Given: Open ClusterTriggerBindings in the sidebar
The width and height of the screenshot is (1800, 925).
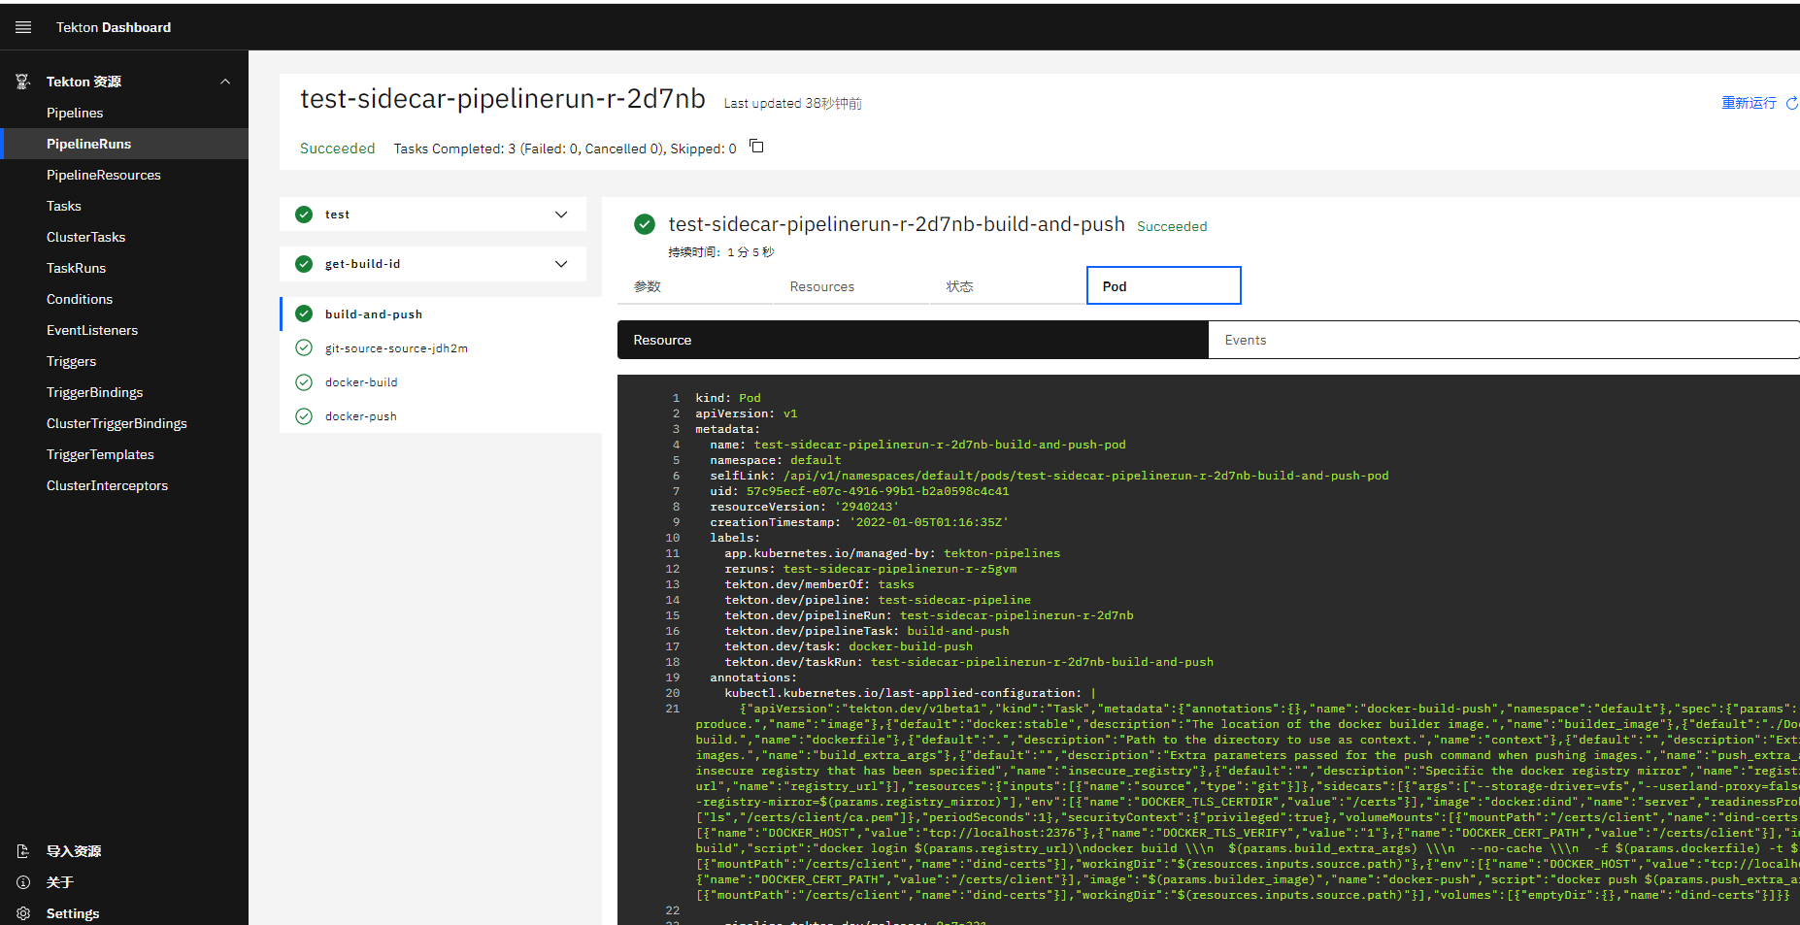Looking at the screenshot, I should [124, 423].
